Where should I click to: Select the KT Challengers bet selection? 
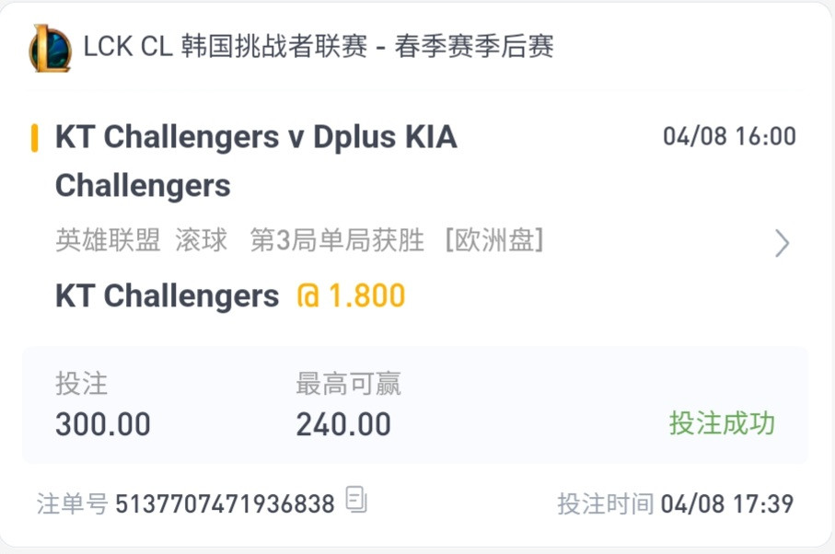coord(168,296)
